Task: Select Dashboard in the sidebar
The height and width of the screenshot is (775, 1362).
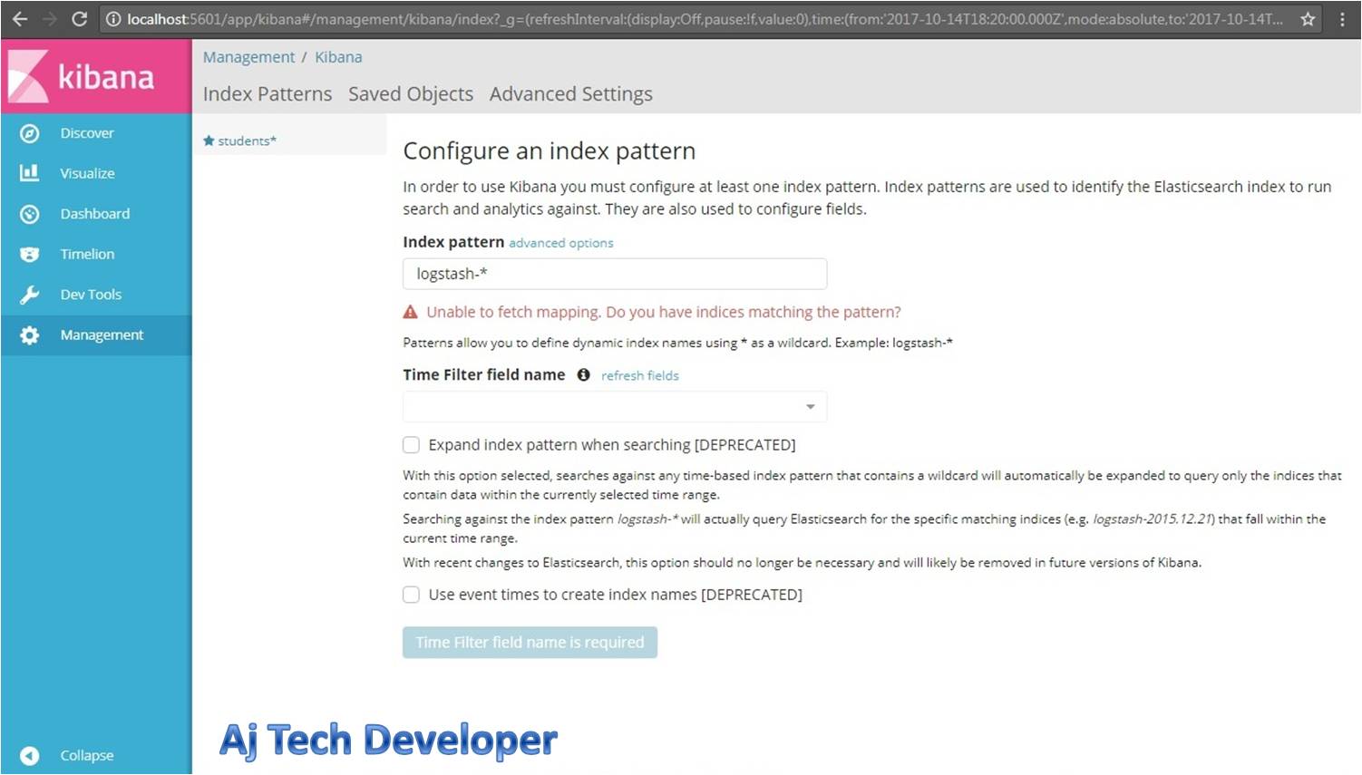Action: (x=95, y=214)
